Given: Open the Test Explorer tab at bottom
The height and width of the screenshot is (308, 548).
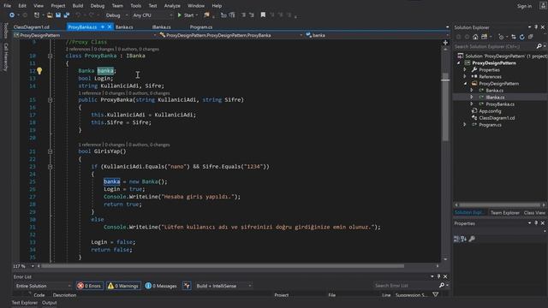Looking at the screenshot, I should point(25,303).
